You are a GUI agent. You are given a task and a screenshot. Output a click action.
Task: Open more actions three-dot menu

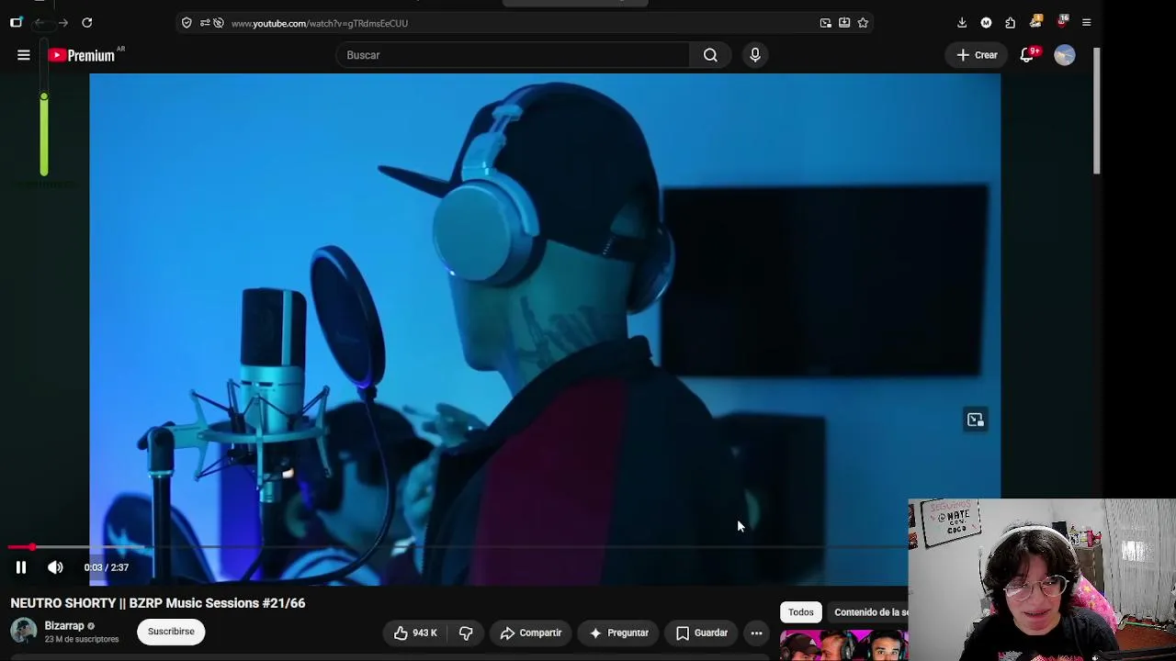(756, 633)
